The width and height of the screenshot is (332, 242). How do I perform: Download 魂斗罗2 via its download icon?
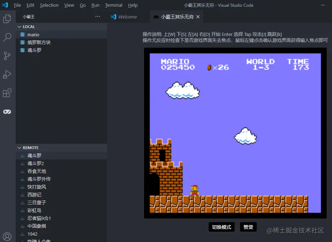click(x=22, y=163)
